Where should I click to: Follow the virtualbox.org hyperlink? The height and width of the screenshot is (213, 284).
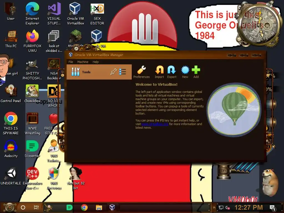[155, 124]
